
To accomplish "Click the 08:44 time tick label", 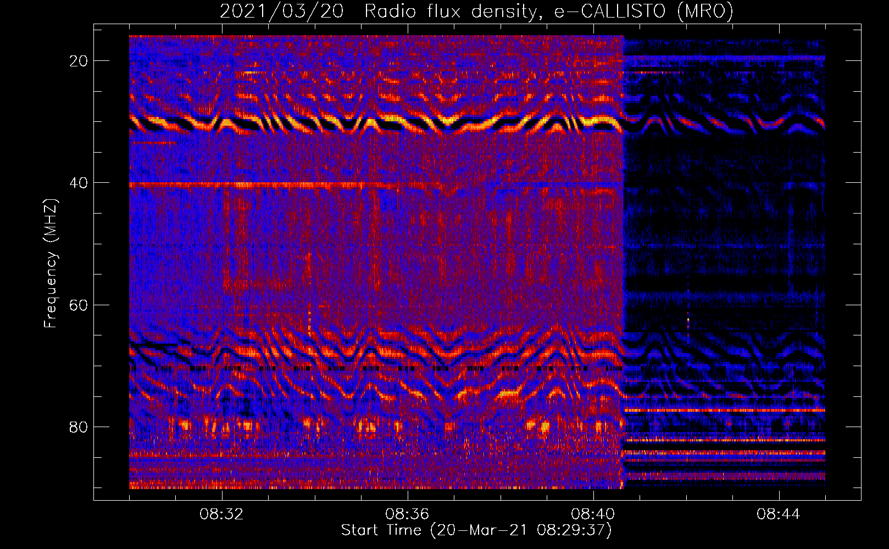I will [x=779, y=514].
